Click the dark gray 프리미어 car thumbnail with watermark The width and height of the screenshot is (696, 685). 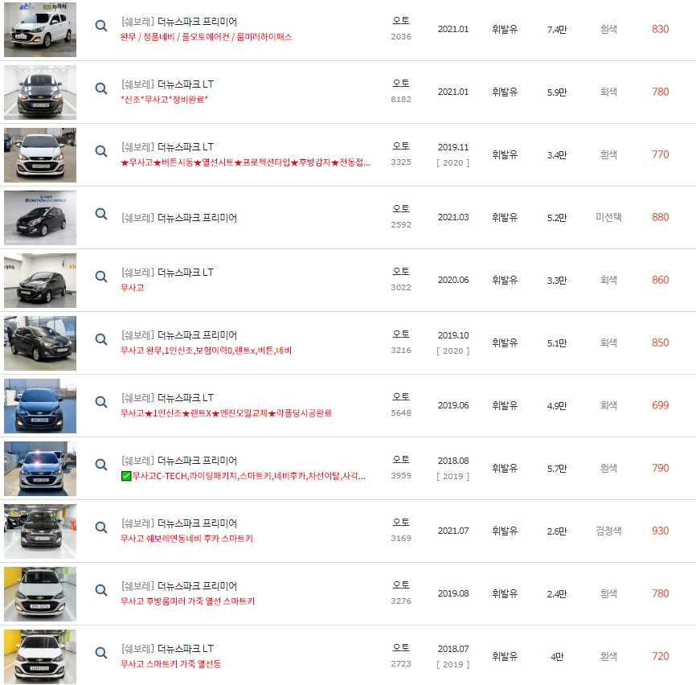(x=39, y=217)
